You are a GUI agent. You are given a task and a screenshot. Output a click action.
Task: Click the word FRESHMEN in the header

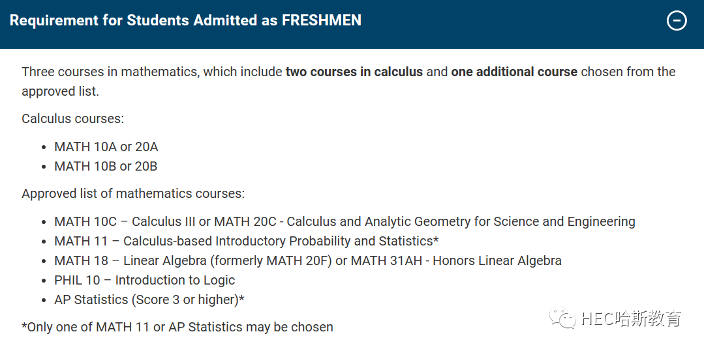click(322, 20)
